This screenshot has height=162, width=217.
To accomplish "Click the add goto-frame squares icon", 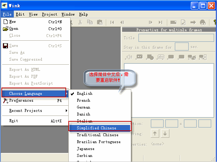I will [x=203, y=57].
